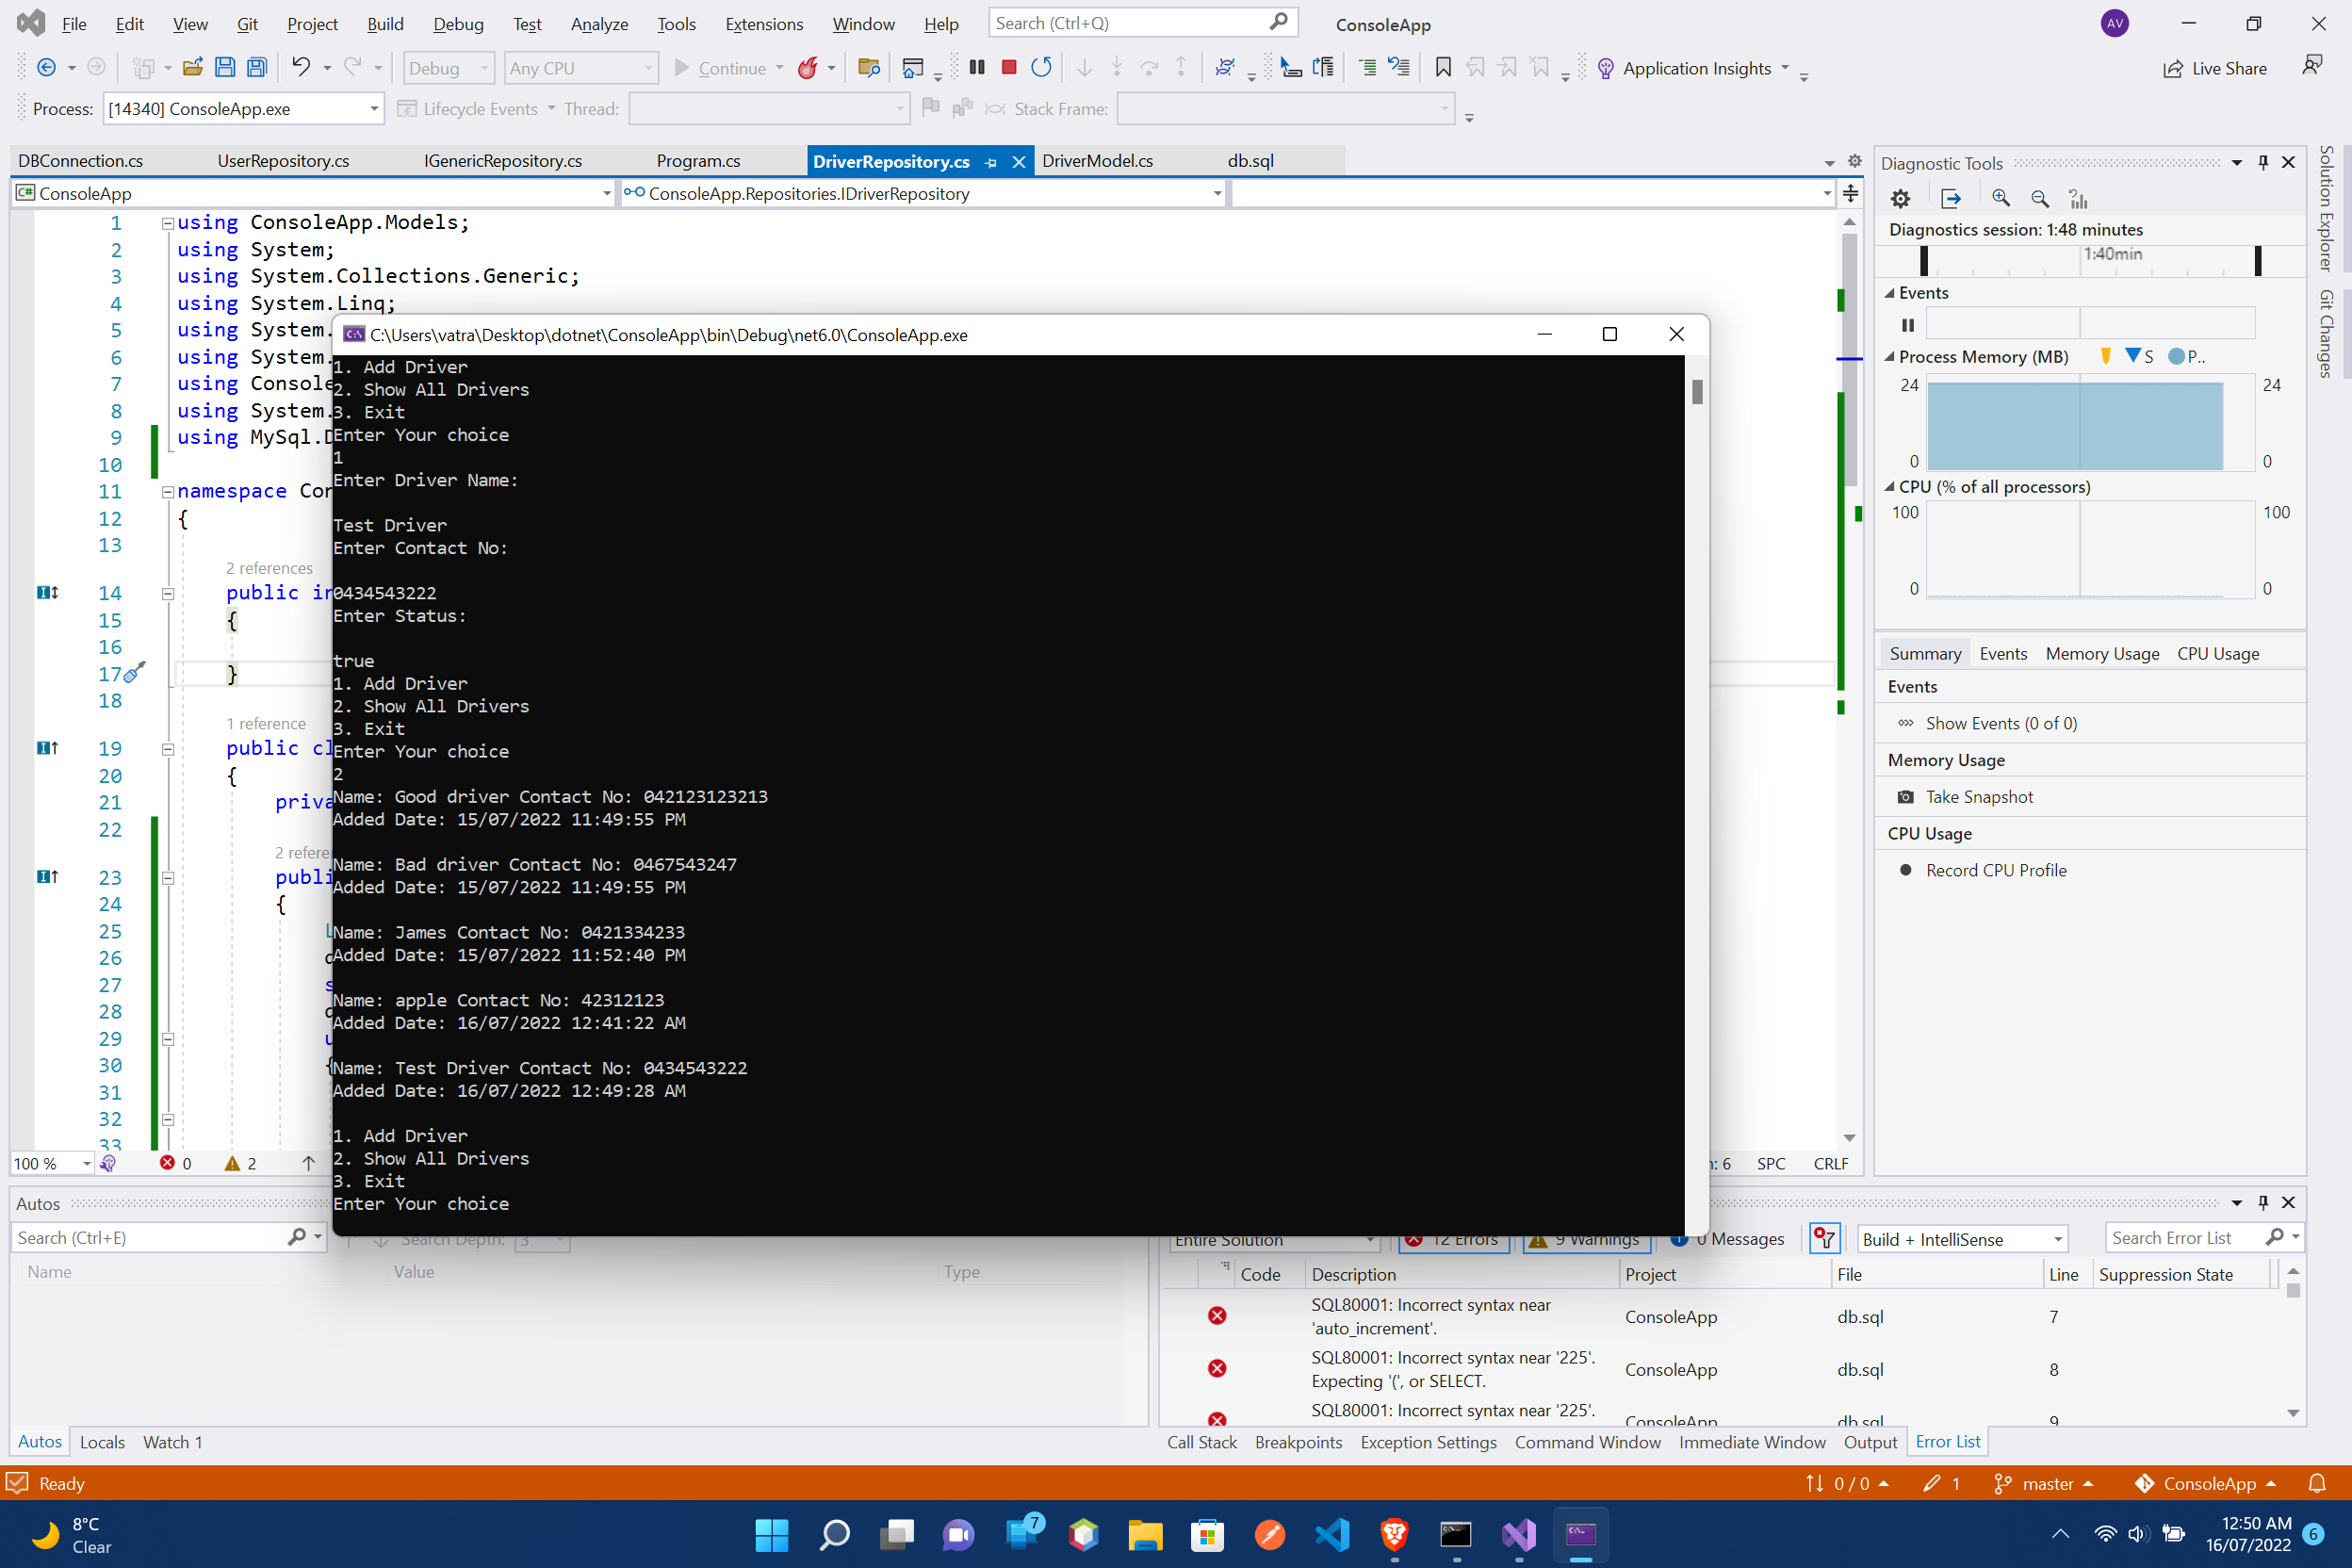This screenshot has height=1568, width=2352.
Task: Toggle the 9 Warnings filter
Action: point(1585,1238)
